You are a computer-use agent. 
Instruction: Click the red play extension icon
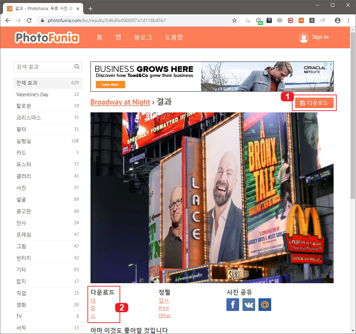(x=291, y=20)
